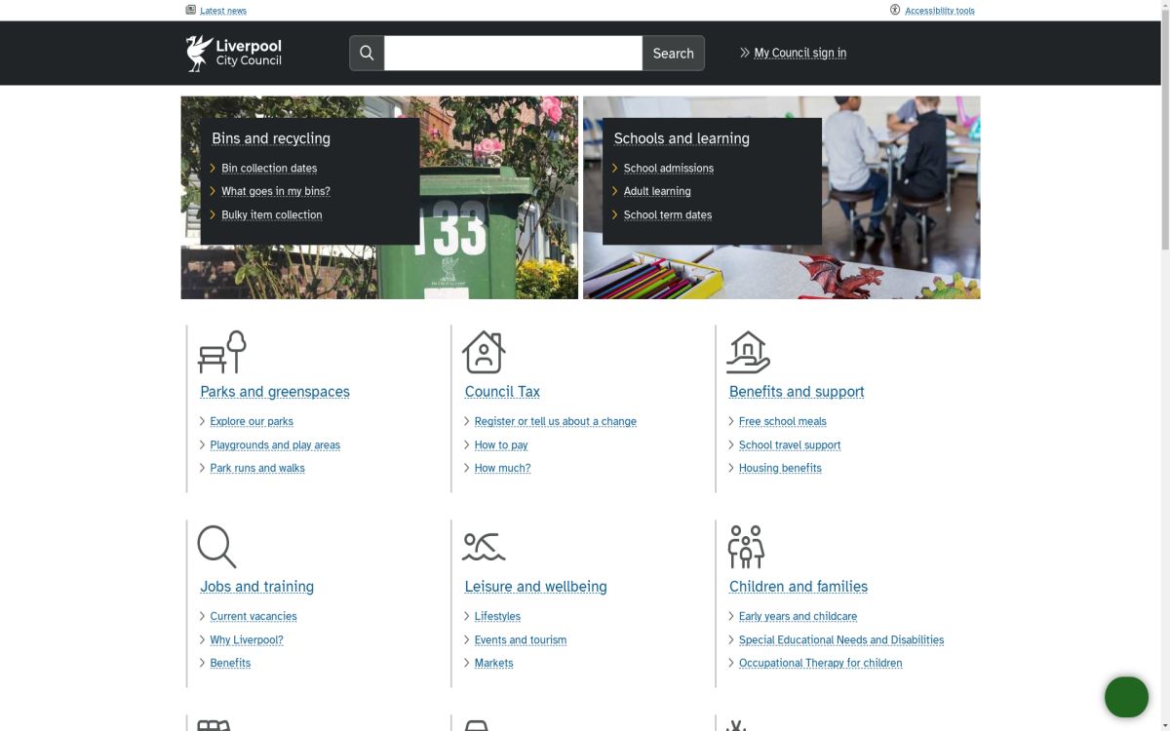Viewport: 1170px width, 731px height.
Task: Go to Bin collection dates
Action: pos(269,169)
